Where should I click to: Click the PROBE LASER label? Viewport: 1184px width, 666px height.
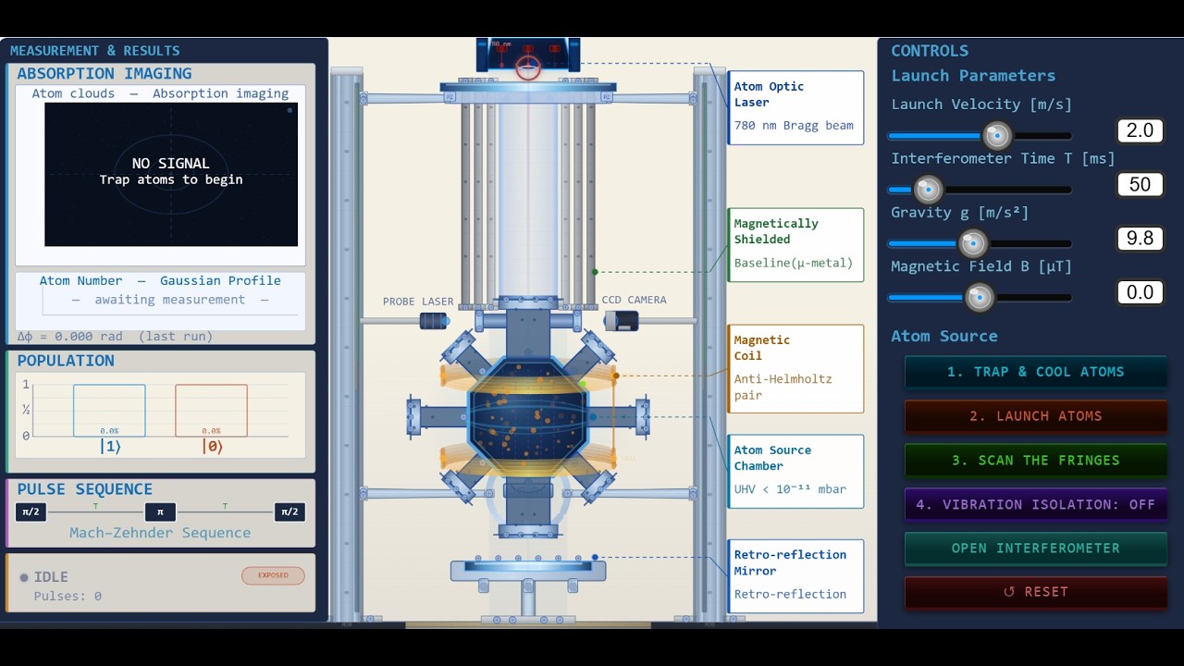tap(418, 302)
